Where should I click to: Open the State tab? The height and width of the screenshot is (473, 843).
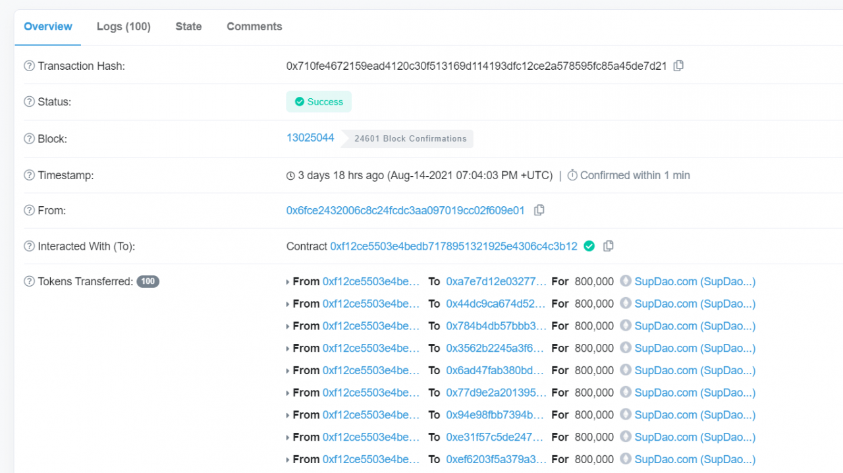[x=188, y=26]
